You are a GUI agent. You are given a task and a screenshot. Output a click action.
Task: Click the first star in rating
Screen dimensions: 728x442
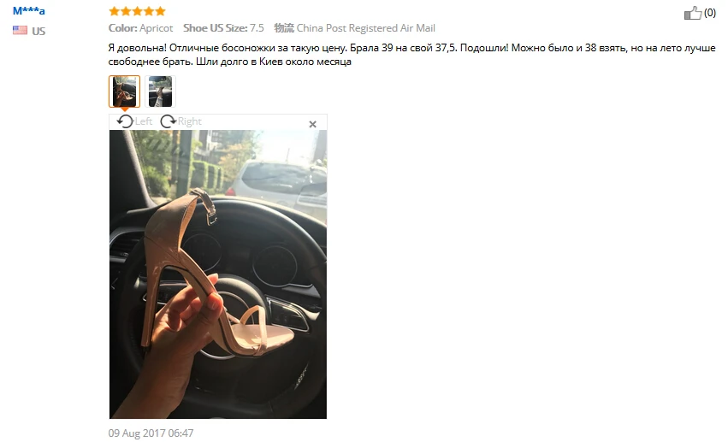coord(115,11)
